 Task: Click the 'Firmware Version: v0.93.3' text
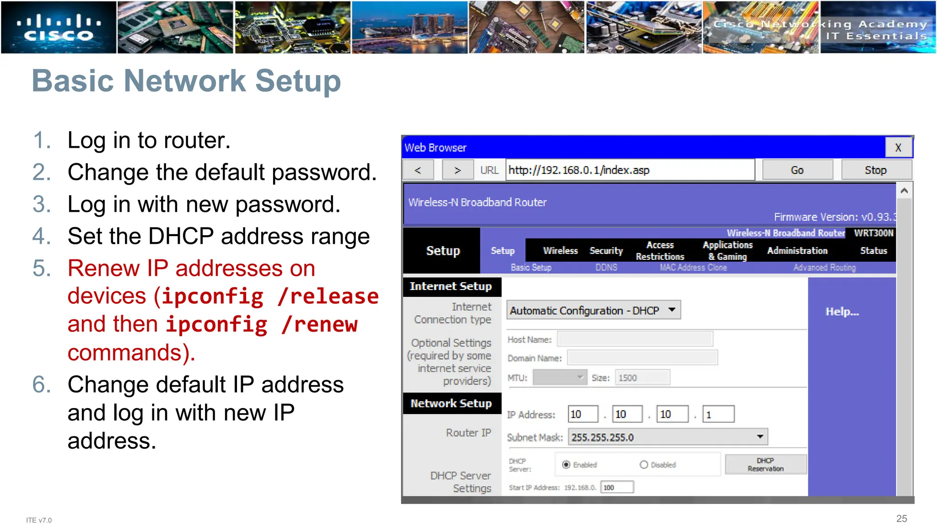(x=835, y=217)
